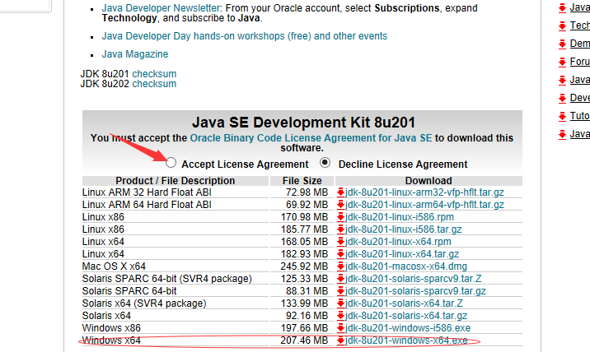Open the Java Magazine link
590x352 pixels.
click(x=134, y=54)
